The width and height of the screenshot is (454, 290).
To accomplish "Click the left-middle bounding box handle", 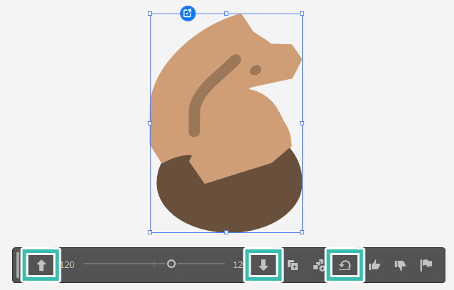I will pos(150,123).
